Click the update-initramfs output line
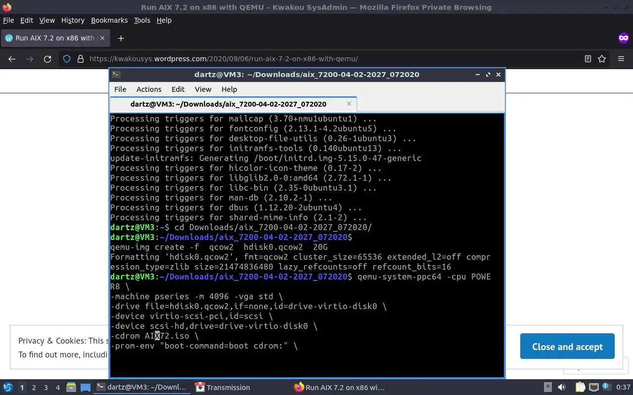Screen dimensions: 633x395 (x=266, y=158)
